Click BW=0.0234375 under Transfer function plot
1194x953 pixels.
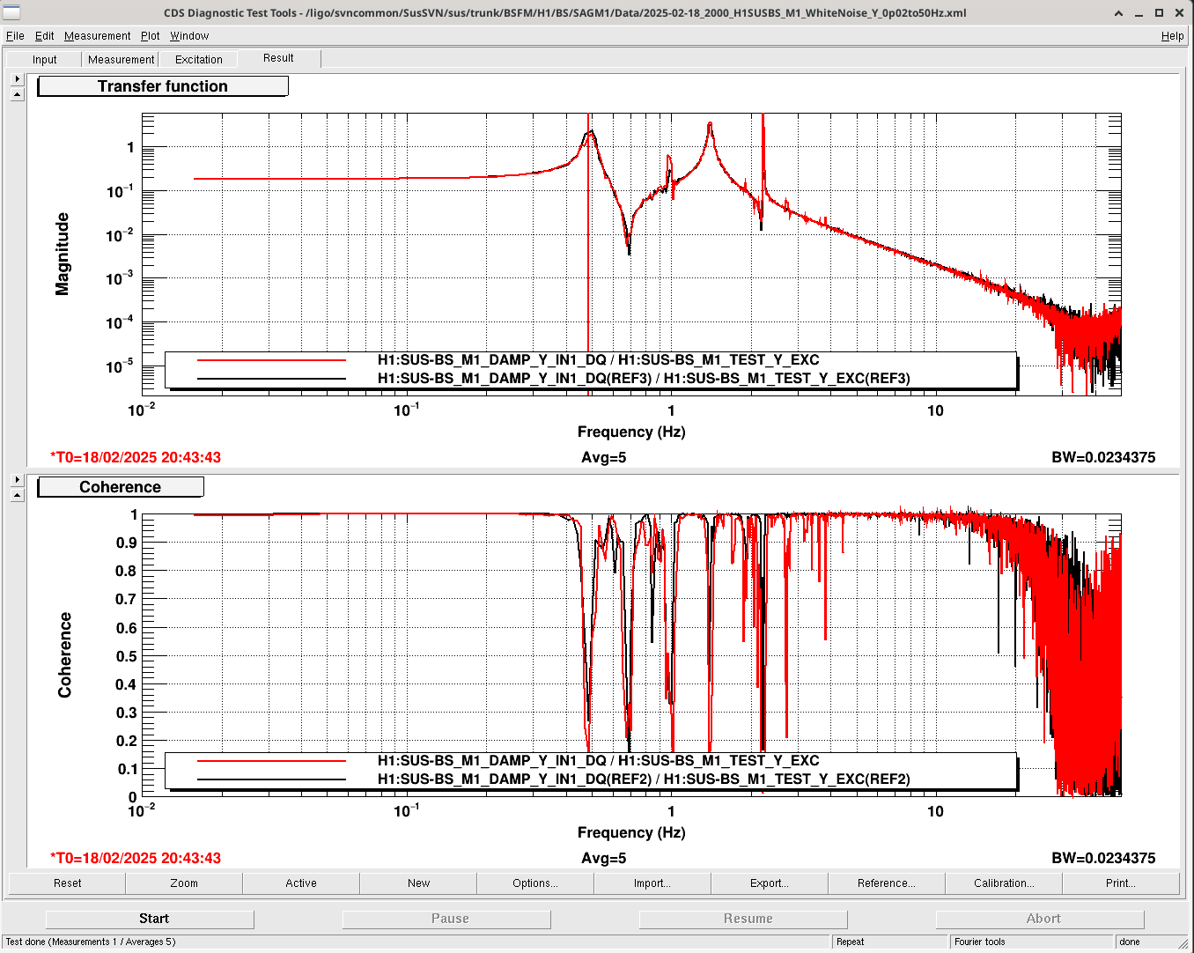pyautogui.click(x=1103, y=457)
